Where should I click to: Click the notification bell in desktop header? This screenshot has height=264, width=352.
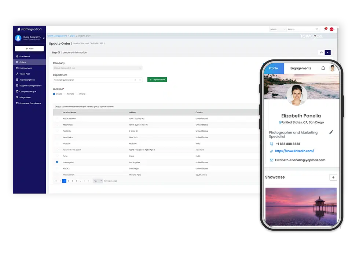(325, 29)
